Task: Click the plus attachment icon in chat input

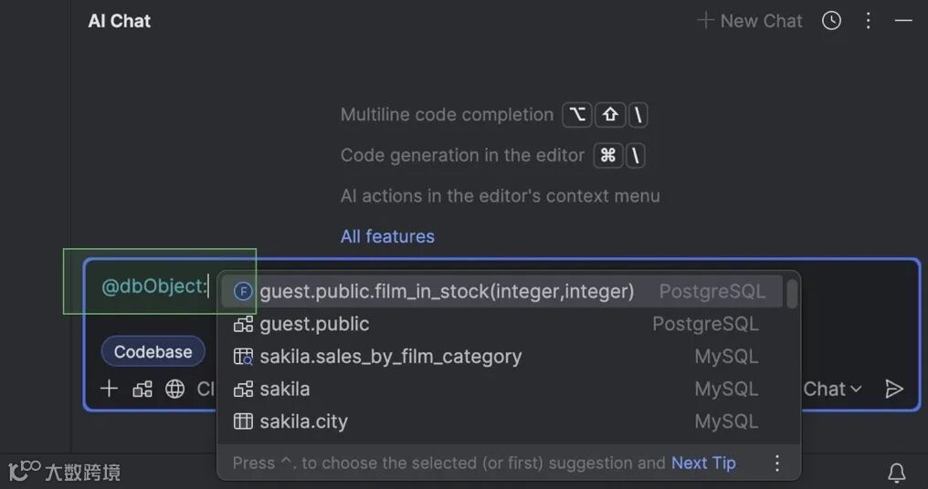Action: click(110, 390)
